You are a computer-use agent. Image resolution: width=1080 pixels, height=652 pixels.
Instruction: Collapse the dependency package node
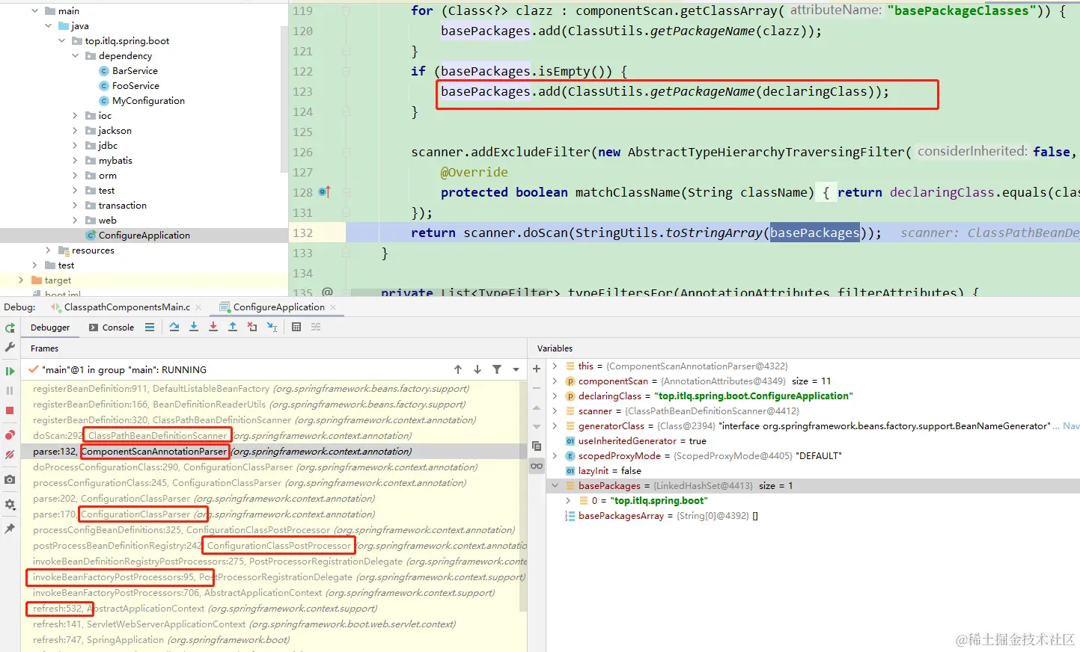(x=75, y=56)
